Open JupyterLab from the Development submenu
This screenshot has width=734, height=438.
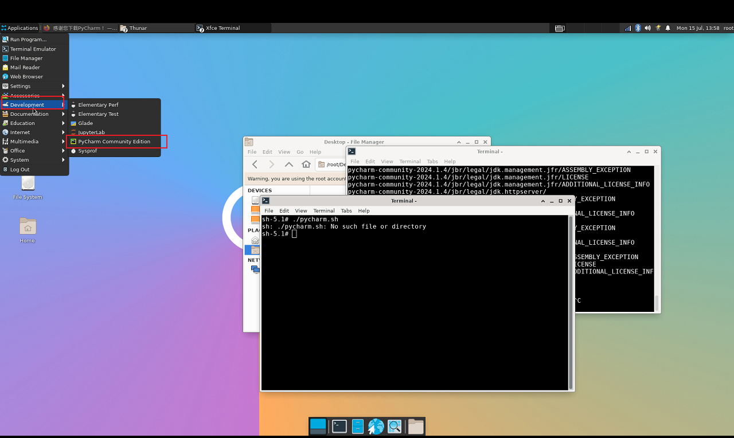click(x=91, y=132)
